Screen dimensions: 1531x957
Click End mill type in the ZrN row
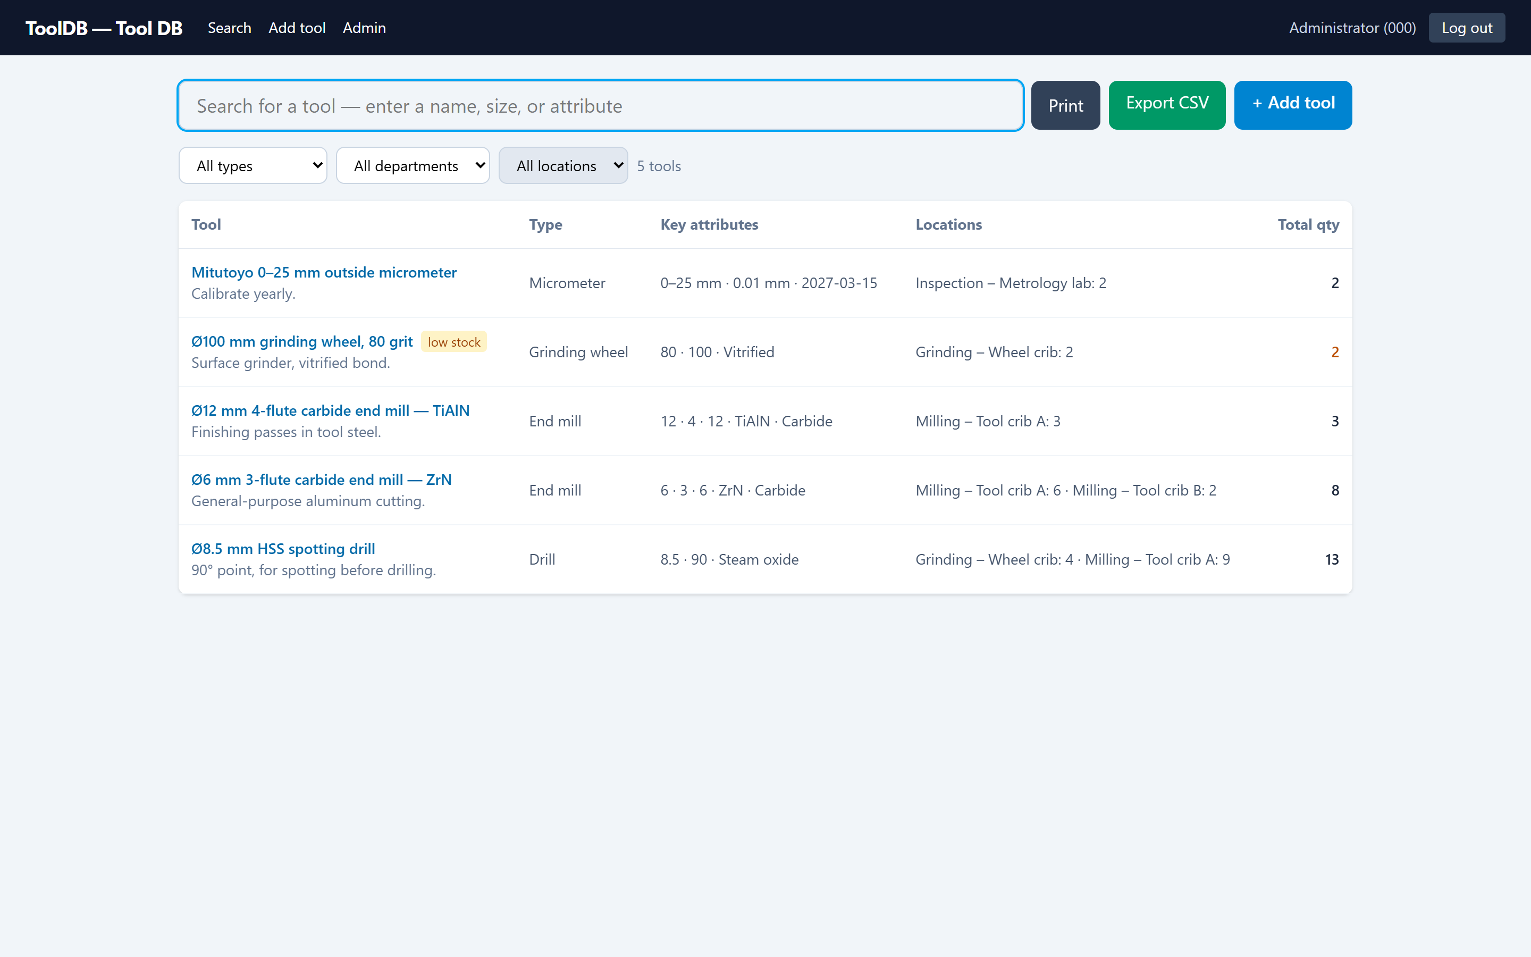click(x=555, y=491)
